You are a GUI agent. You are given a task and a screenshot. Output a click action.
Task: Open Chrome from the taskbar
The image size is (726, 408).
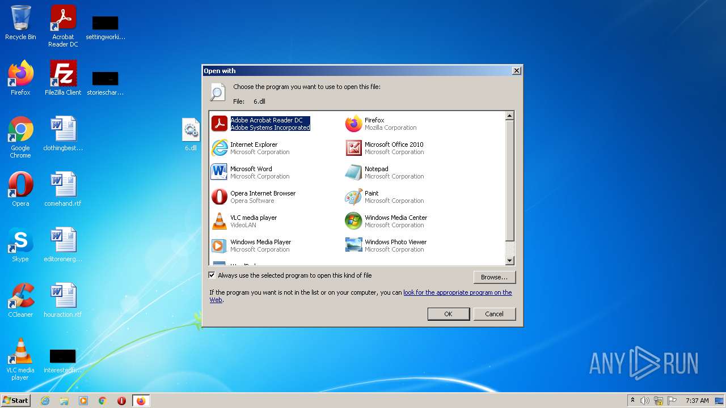point(103,401)
